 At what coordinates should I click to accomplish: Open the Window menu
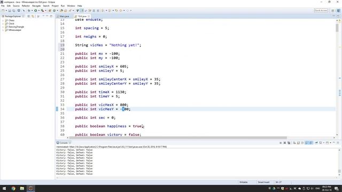pyautogui.click(x=71, y=6)
